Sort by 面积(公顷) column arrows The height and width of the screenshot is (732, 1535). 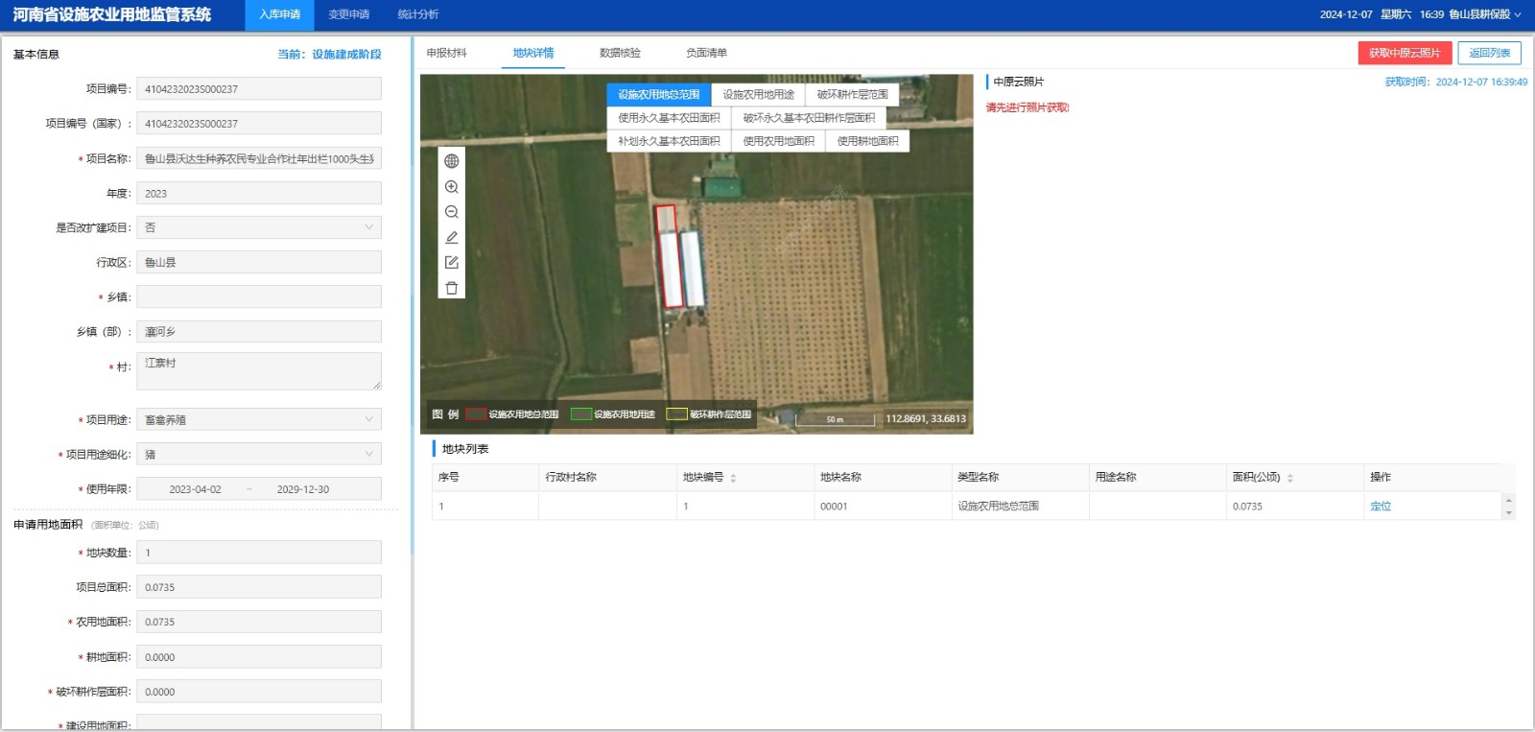1289,478
